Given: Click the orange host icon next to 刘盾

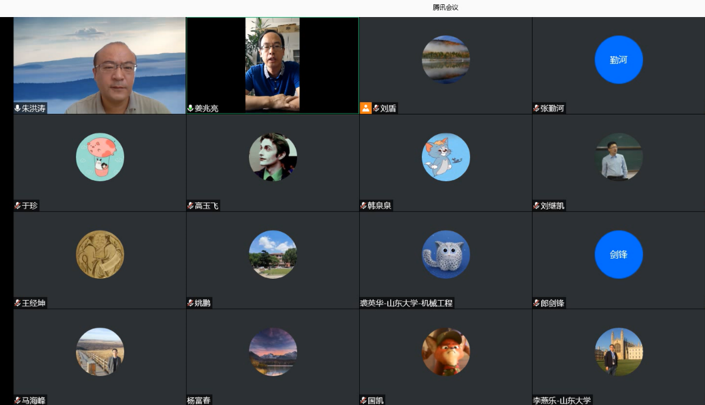Looking at the screenshot, I should (366, 109).
